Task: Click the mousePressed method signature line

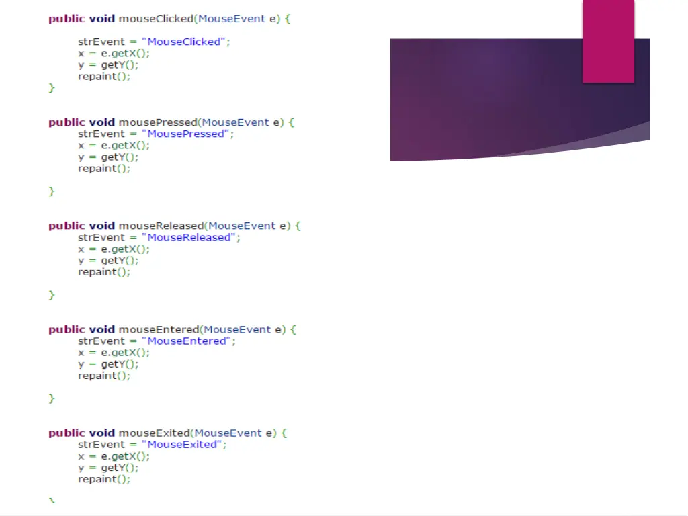Action: click(171, 122)
